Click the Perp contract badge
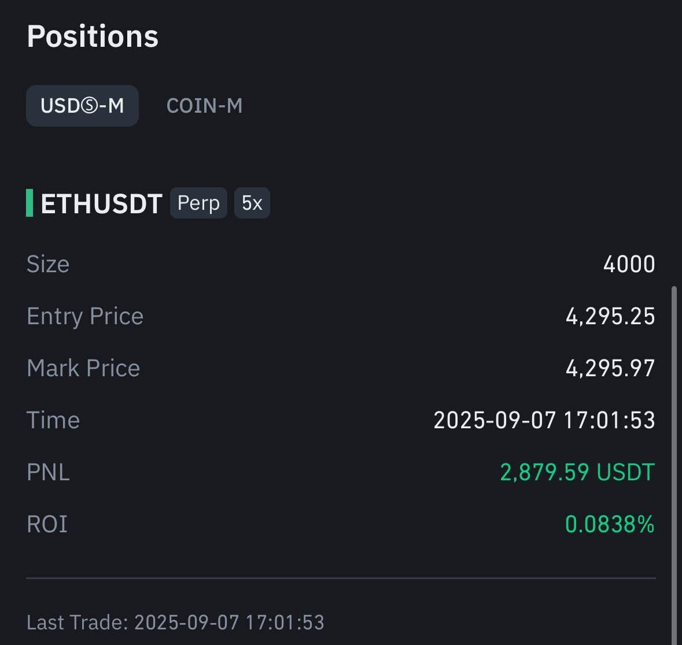Image resolution: width=682 pixels, height=645 pixels. pos(198,203)
